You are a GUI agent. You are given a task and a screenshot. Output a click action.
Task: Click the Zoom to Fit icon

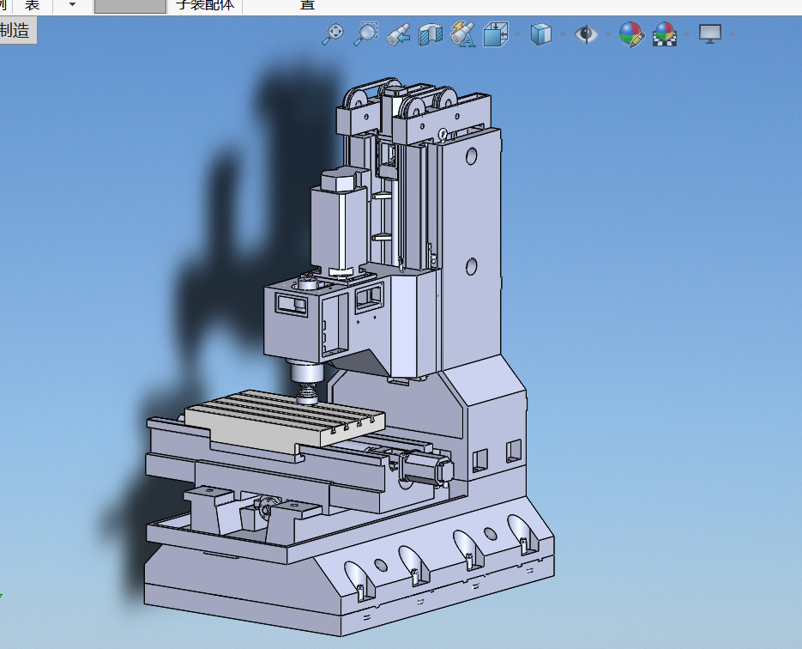coord(333,34)
